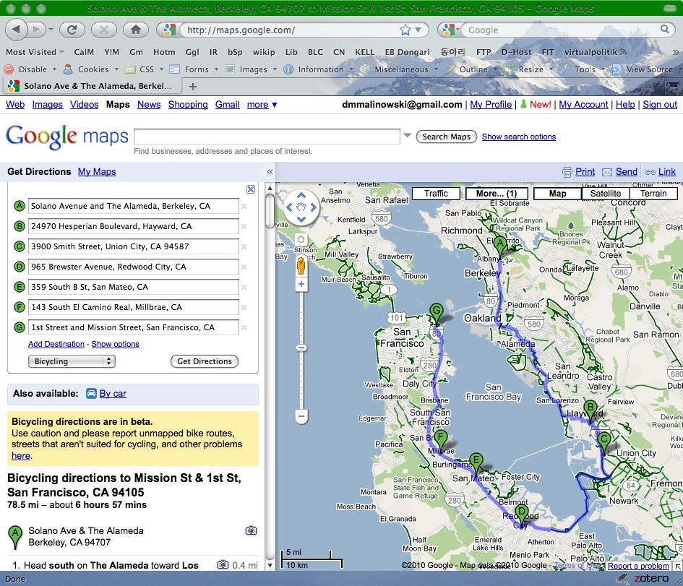The height and width of the screenshot is (586, 683).
Task: Open the More... (1) layers menu
Action: click(497, 194)
